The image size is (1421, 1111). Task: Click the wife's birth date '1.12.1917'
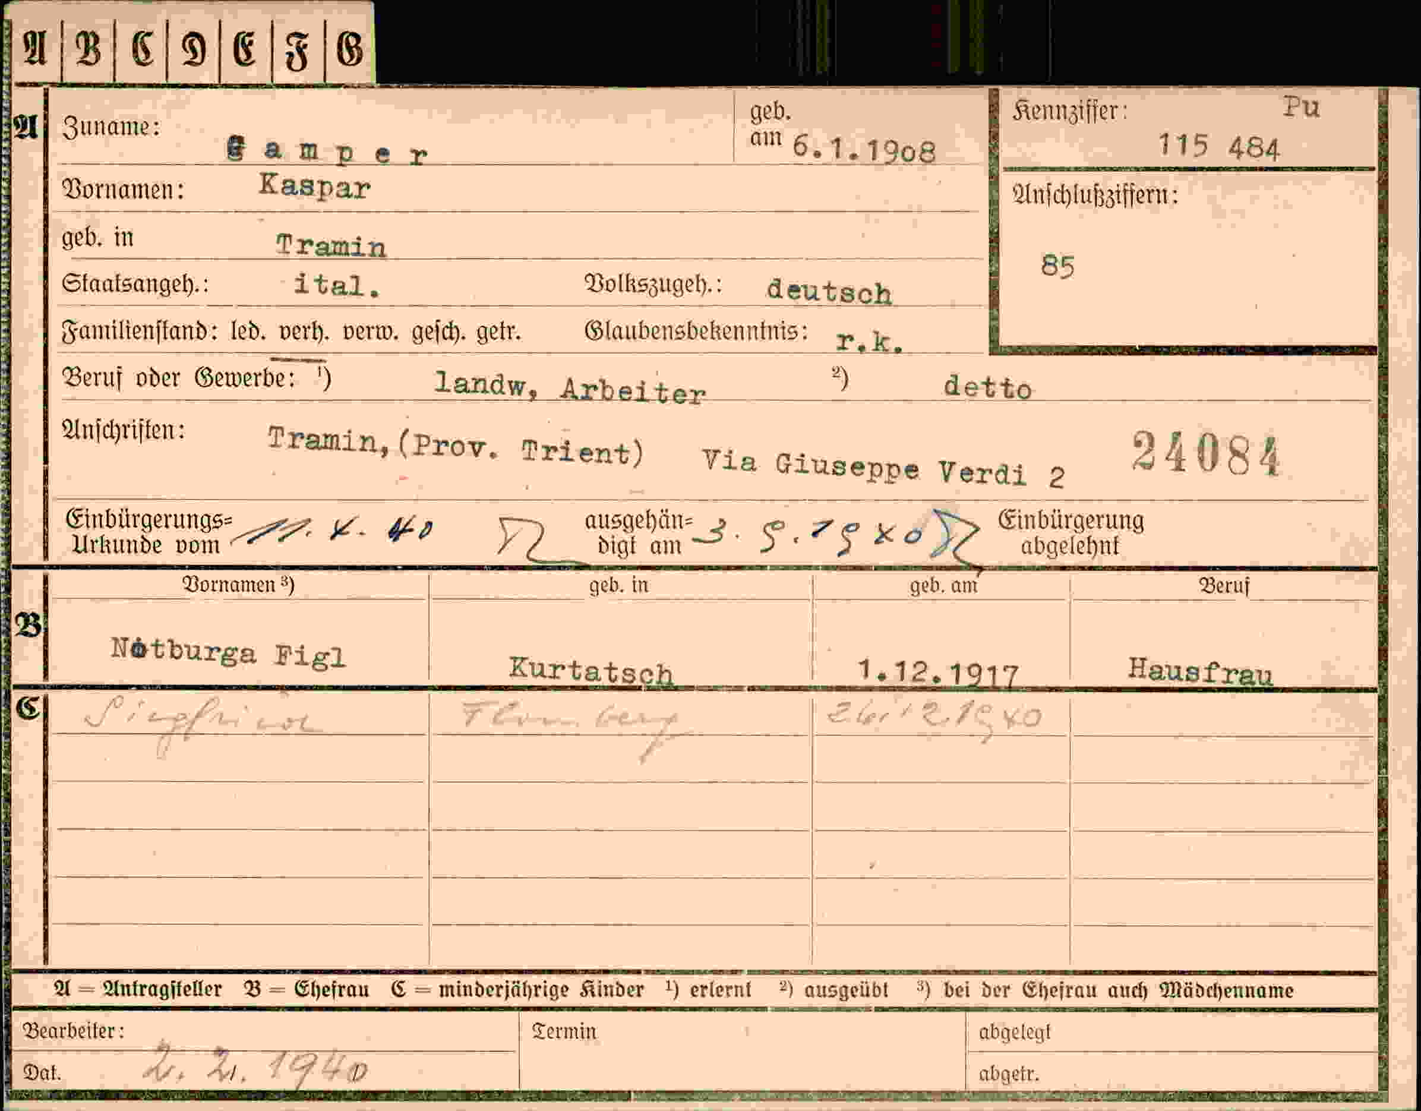(x=937, y=673)
